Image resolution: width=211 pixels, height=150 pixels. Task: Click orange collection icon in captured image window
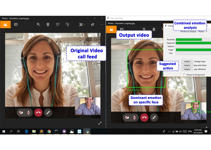(111, 29)
